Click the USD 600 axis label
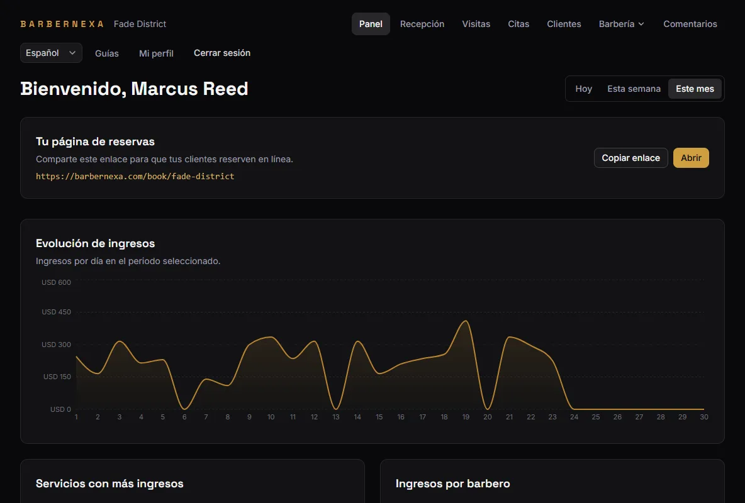 56,282
